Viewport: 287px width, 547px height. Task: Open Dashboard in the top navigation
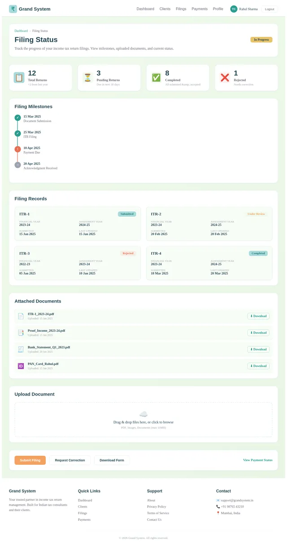(145, 9)
